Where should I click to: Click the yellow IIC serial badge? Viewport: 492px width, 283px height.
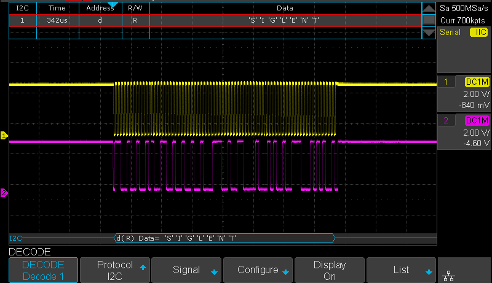coord(478,32)
